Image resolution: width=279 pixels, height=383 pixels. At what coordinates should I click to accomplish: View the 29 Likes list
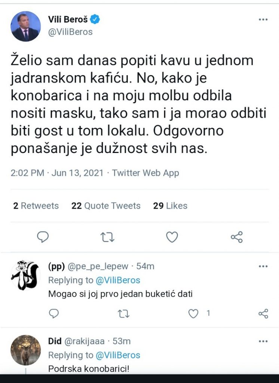170,206
